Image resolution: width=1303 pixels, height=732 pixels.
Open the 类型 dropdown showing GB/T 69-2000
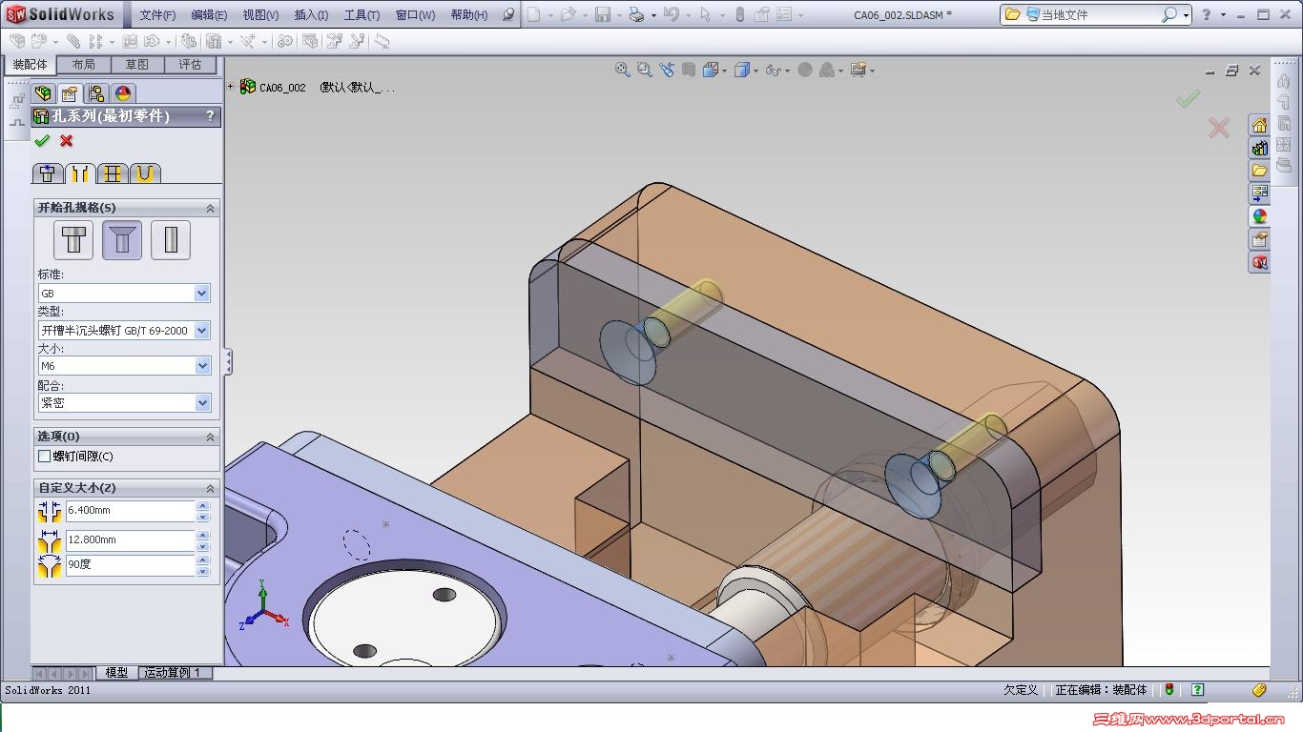coord(124,330)
